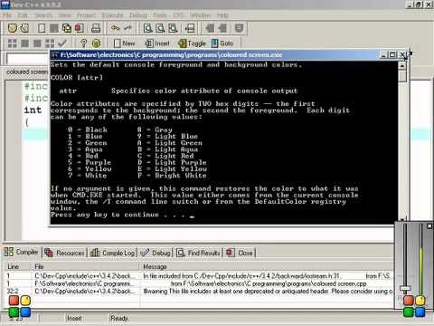Image resolution: width=434 pixels, height=326 pixels.
Task: Click the New button on the special toolbar
Action: point(125,43)
